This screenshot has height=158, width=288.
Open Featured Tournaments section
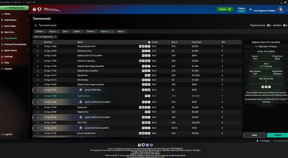pyautogui.click(x=15, y=44)
